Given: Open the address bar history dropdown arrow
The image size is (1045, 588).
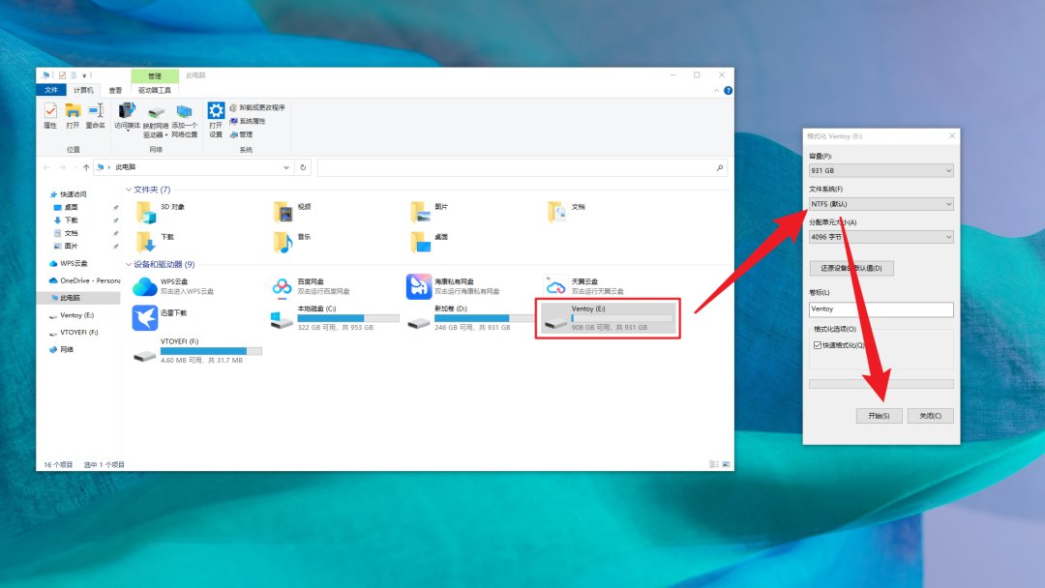Looking at the screenshot, I should [285, 167].
